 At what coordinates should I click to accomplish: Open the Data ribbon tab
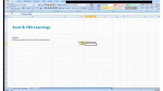click(44, 1)
